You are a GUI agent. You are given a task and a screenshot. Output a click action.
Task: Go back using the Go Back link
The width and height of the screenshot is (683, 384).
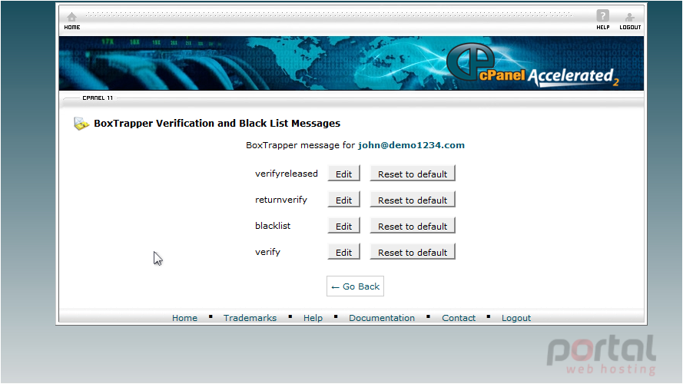355,286
